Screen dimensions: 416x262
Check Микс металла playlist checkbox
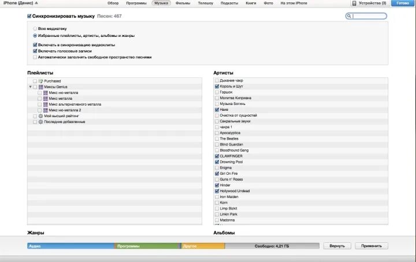39,99
